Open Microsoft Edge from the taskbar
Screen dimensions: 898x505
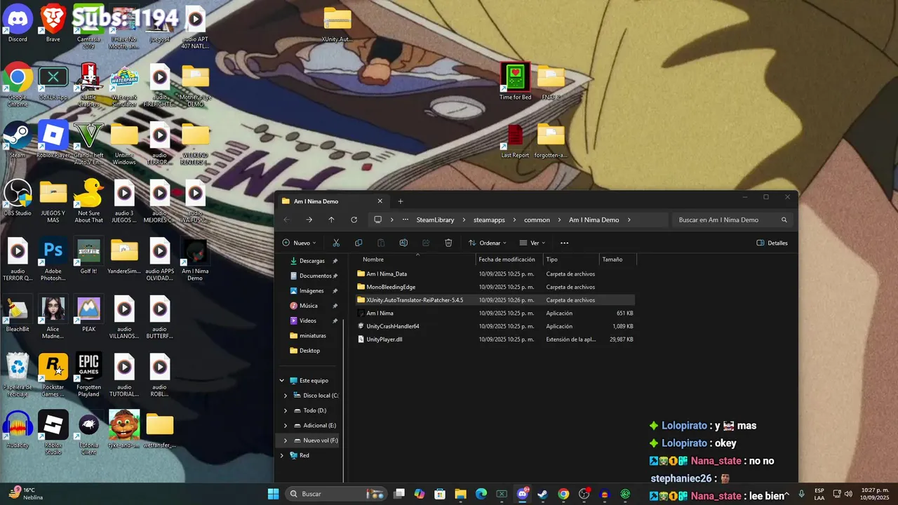point(481,494)
